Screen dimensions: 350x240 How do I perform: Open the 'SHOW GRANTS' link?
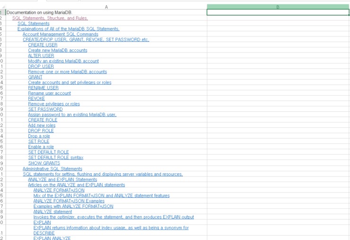tap(44, 163)
